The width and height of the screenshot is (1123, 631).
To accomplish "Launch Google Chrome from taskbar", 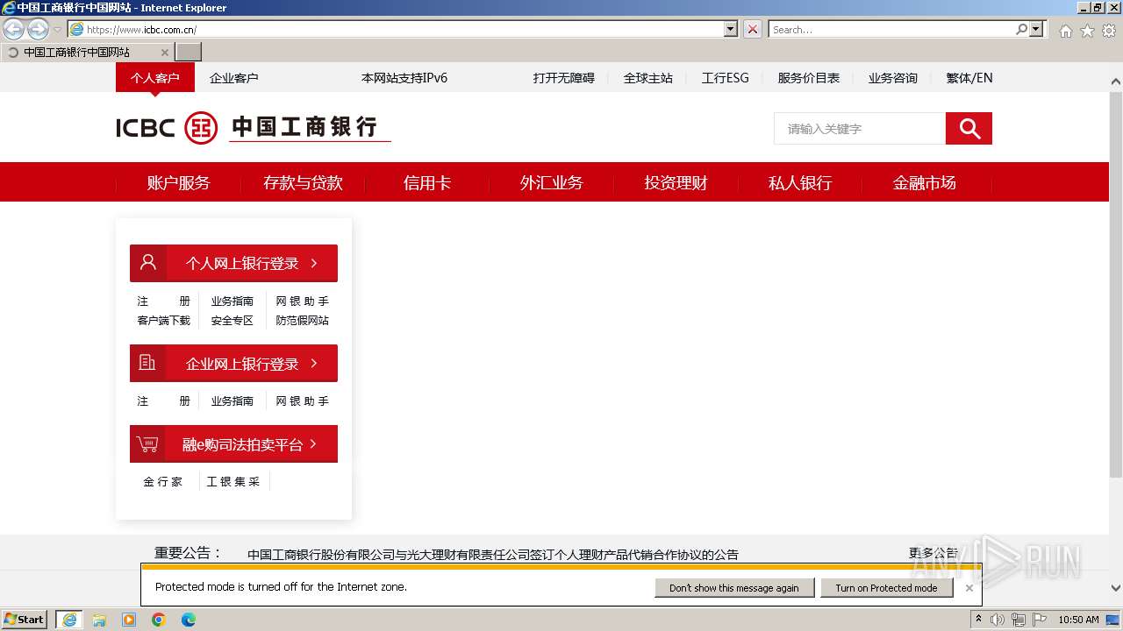I will click(159, 620).
